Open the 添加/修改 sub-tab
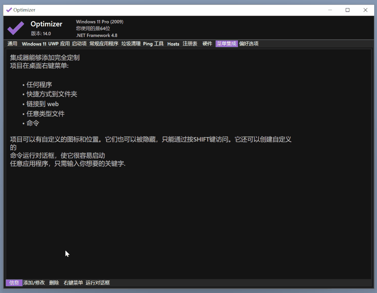 tap(34, 283)
